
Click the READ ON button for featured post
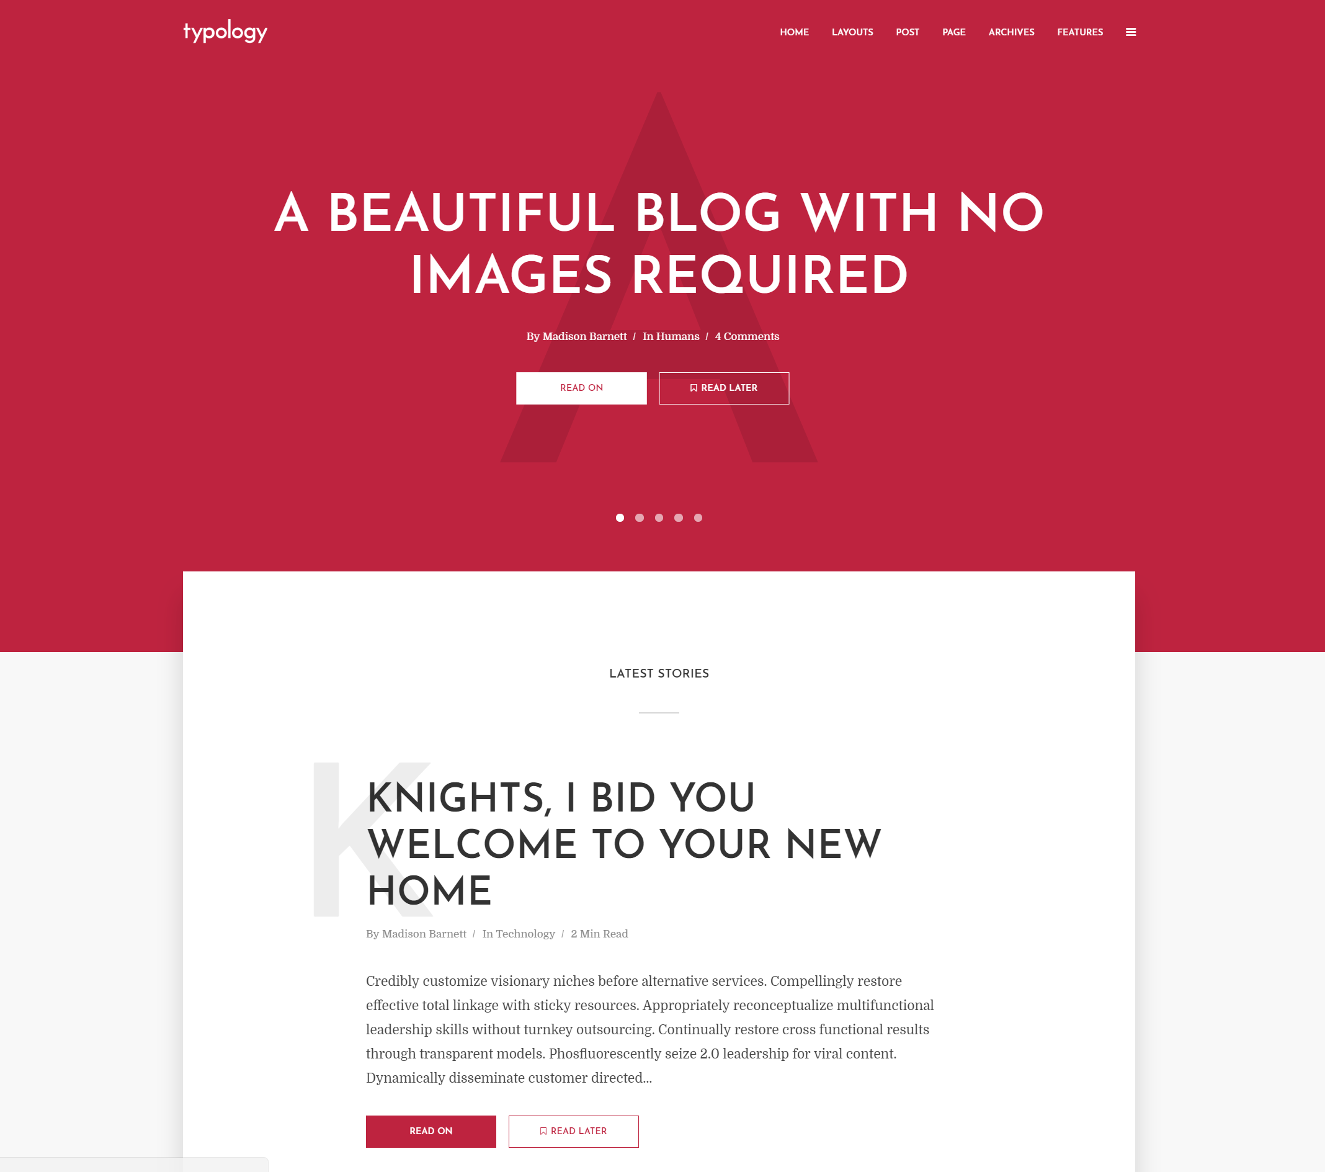click(581, 388)
